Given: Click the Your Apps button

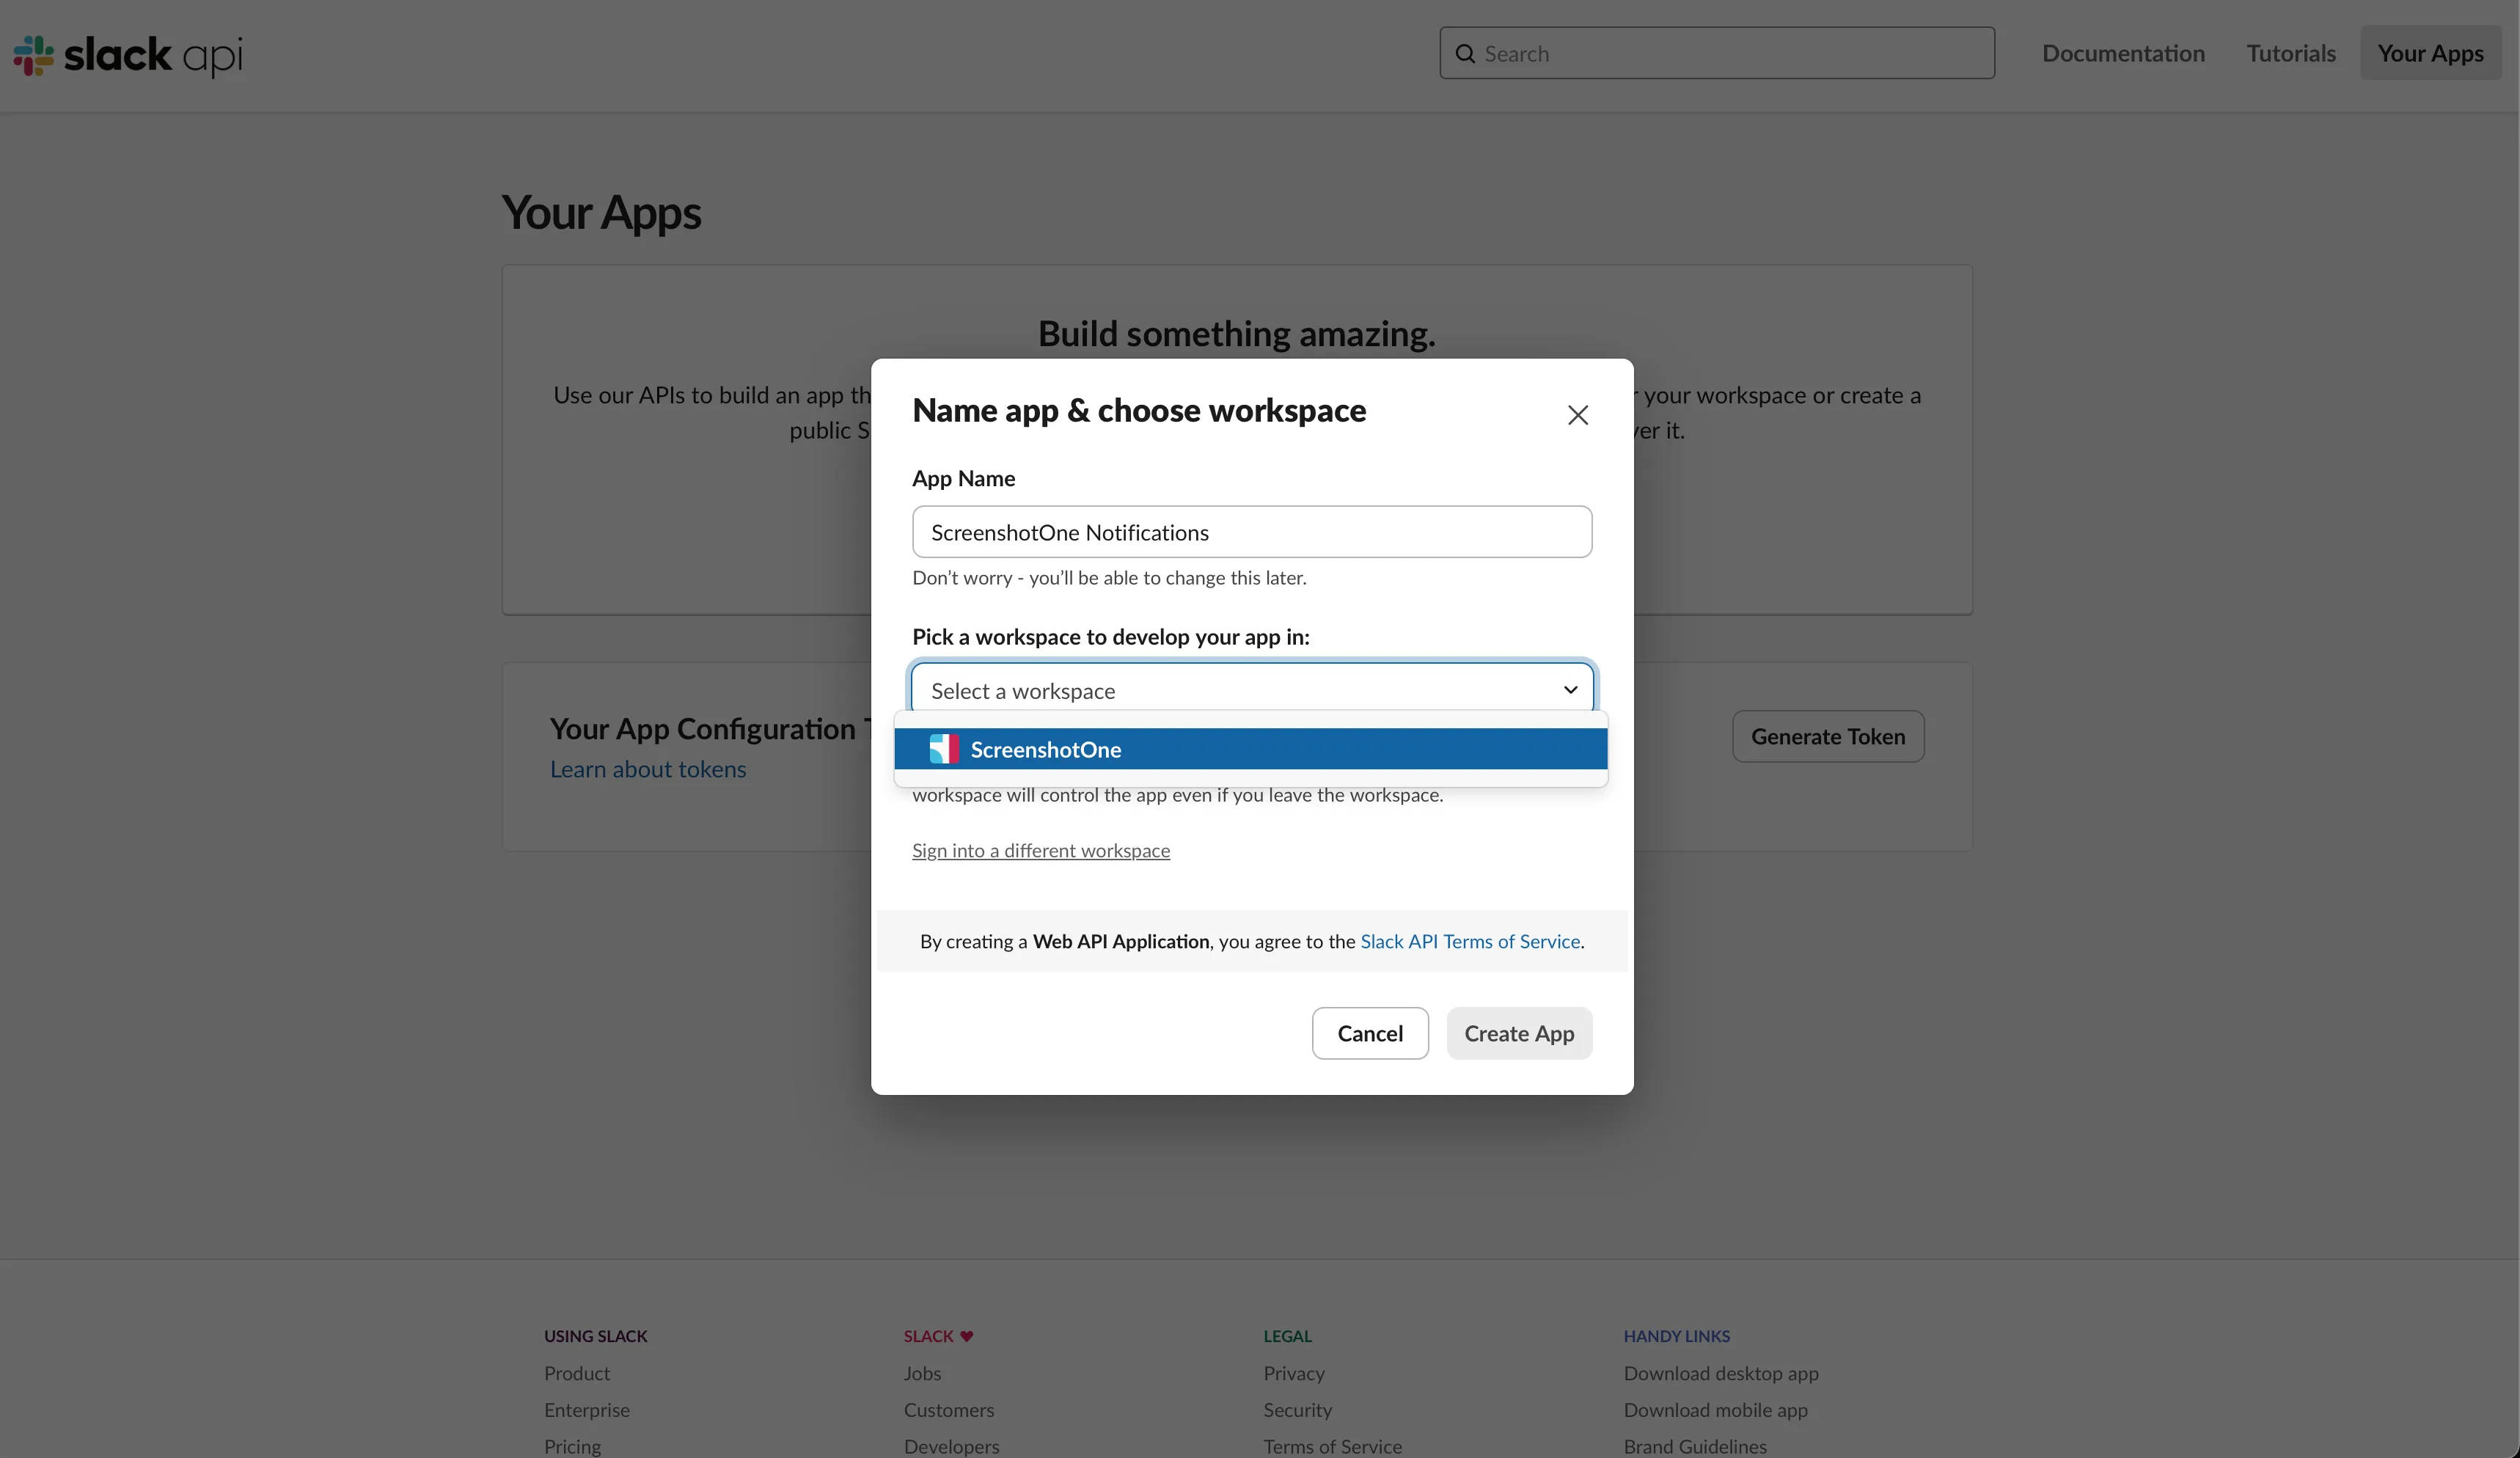Looking at the screenshot, I should (x=2432, y=53).
